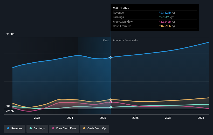Viewport: 213px width, 135px height.
Task: Click the Mar 31 2025 tooltip date
Action: [121, 8]
